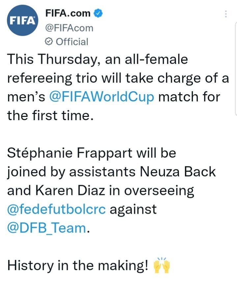Click the 'Official' account label
237x283 pixels.
coord(71,42)
